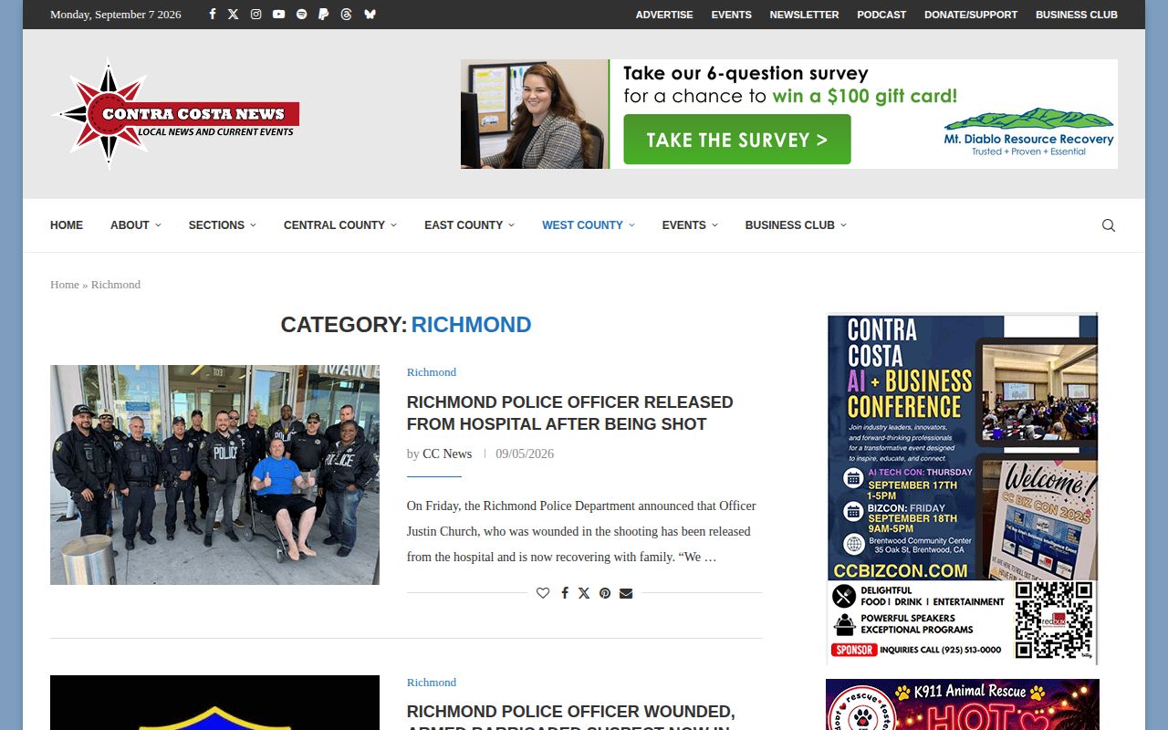Share the released officer article on Facebook
The image size is (1168, 730).
point(564,593)
